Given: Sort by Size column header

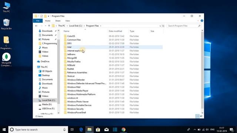Looking at the screenshot, I should [156, 31].
